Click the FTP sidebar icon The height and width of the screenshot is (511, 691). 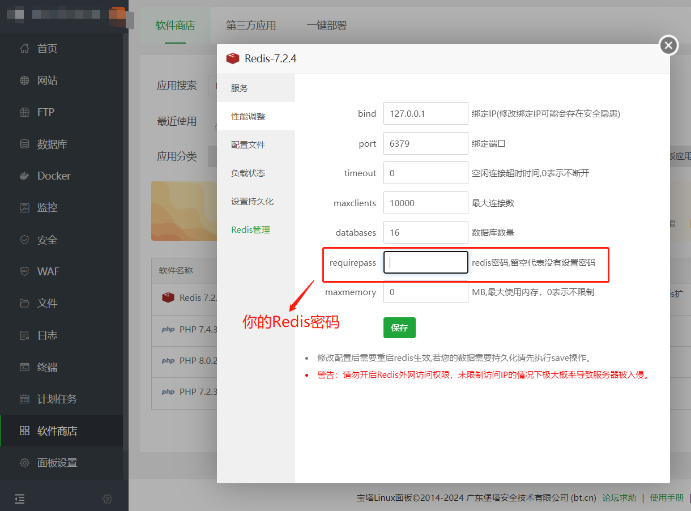click(x=24, y=112)
